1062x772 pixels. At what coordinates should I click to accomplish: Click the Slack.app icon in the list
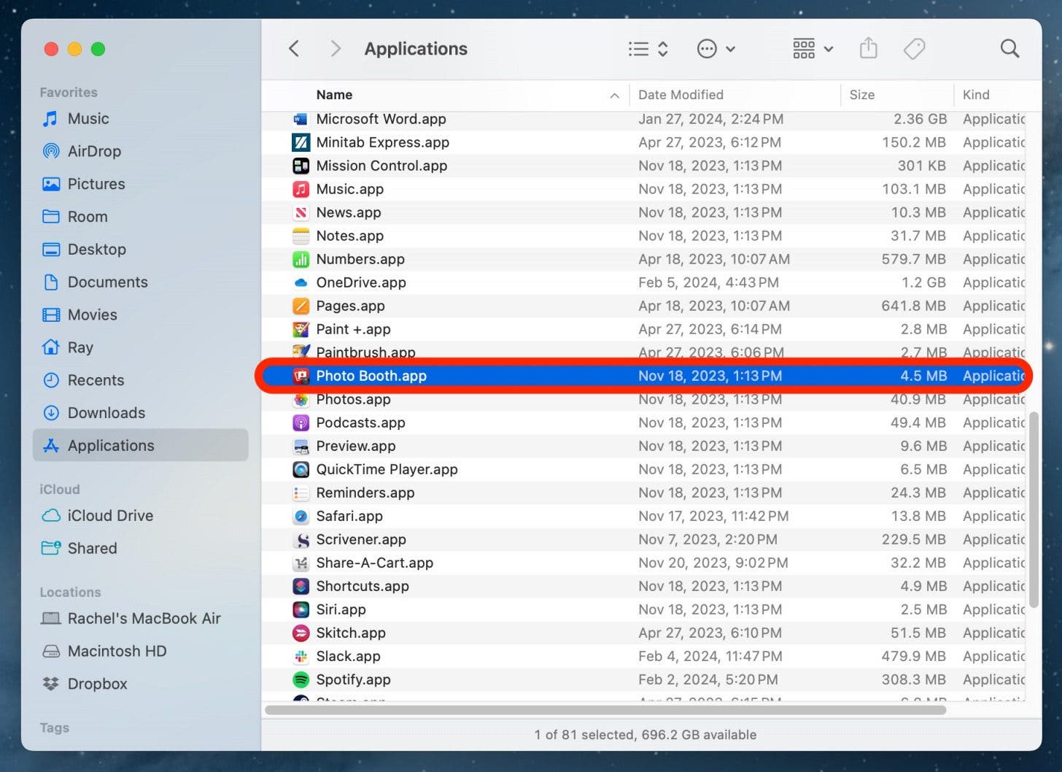coord(301,656)
